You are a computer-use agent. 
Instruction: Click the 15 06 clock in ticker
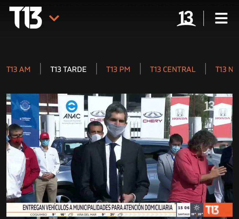(x=183, y=208)
